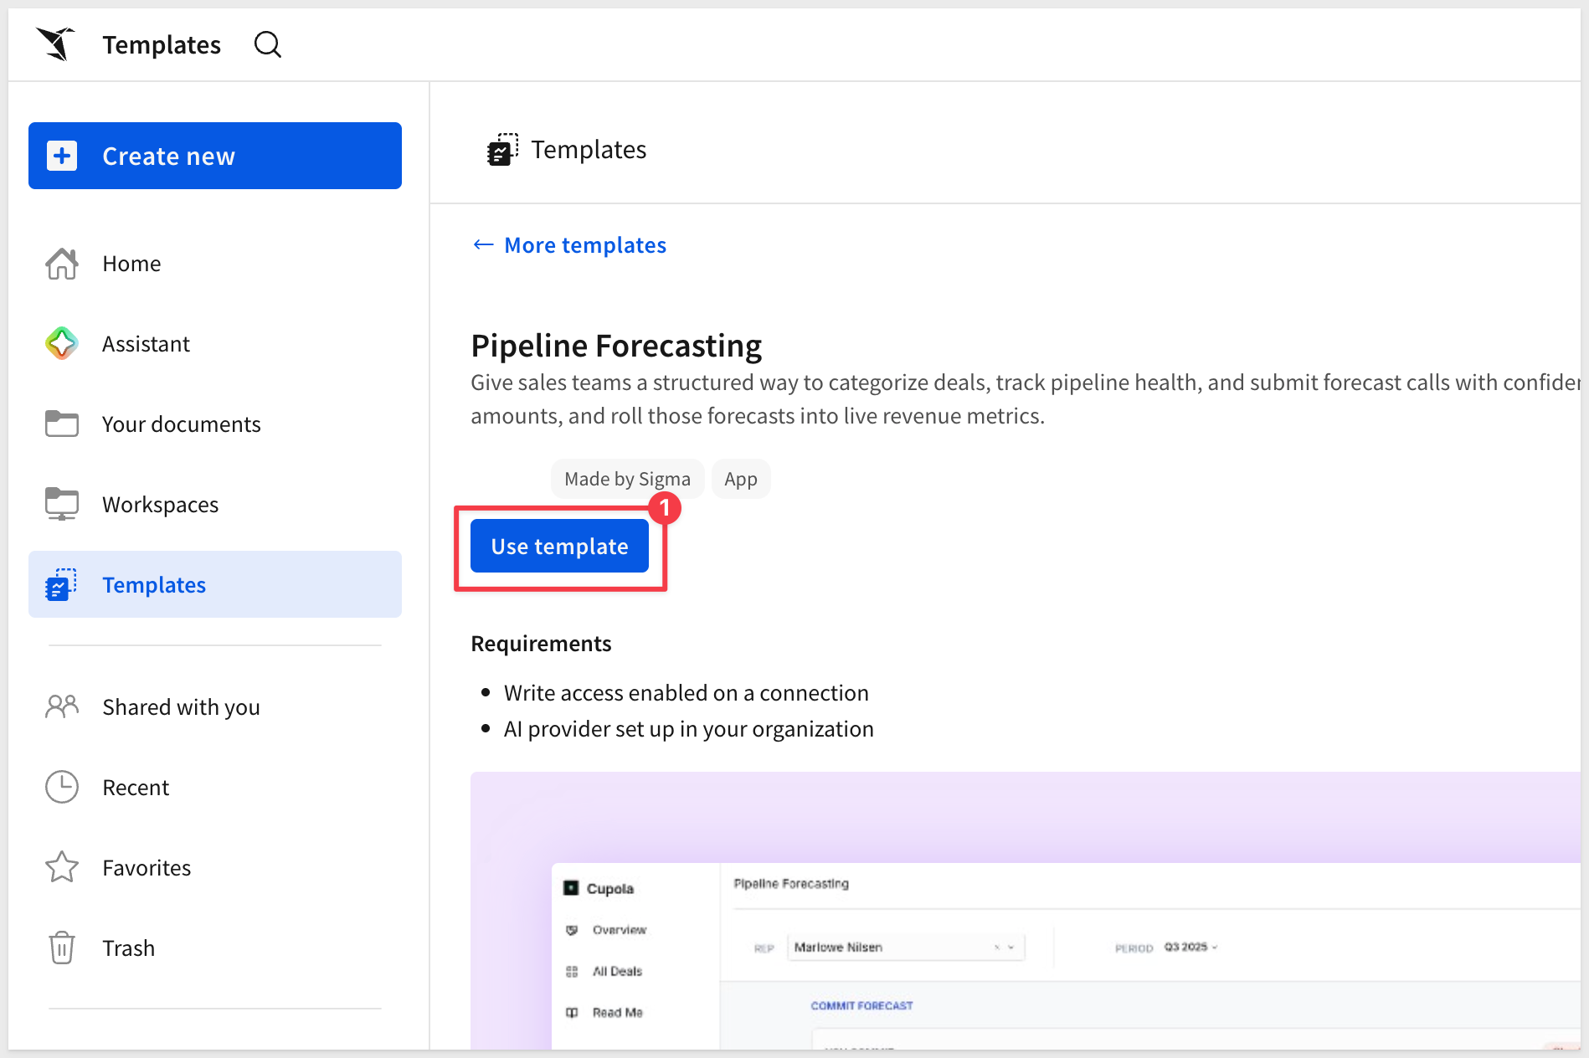1589x1058 pixels.
Task: Open Assistant via its colorful icon
Action: [x=62, y=343]
